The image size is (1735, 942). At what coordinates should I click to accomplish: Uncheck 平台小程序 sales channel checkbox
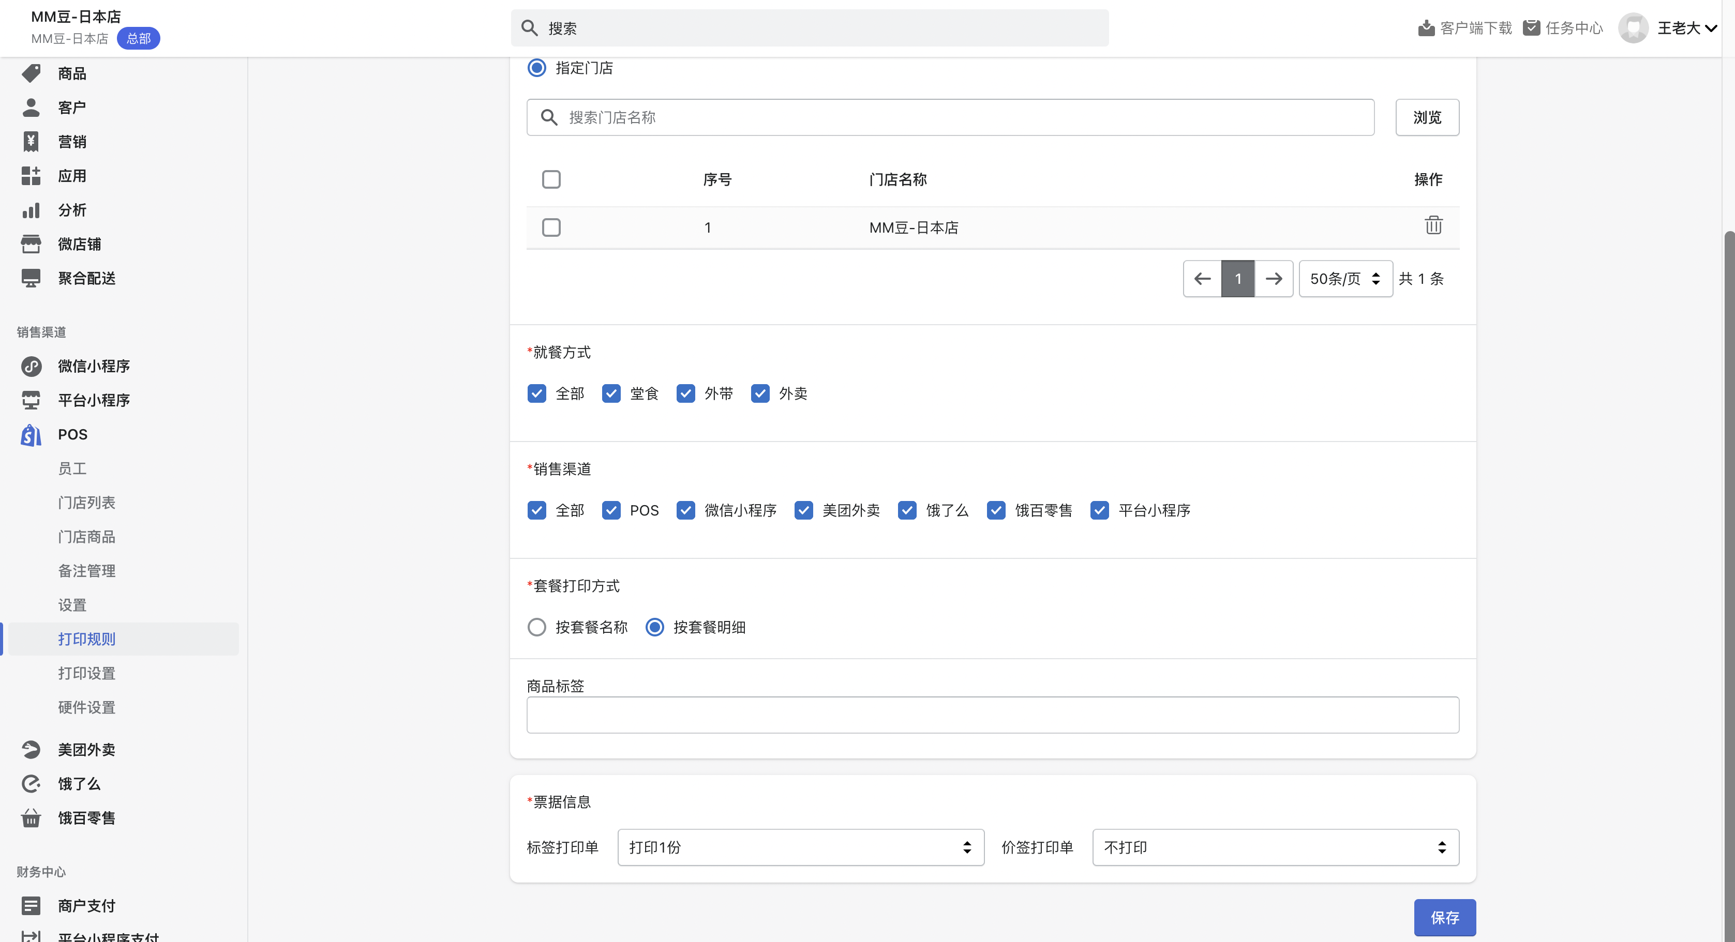click(x=1100, y=510)
